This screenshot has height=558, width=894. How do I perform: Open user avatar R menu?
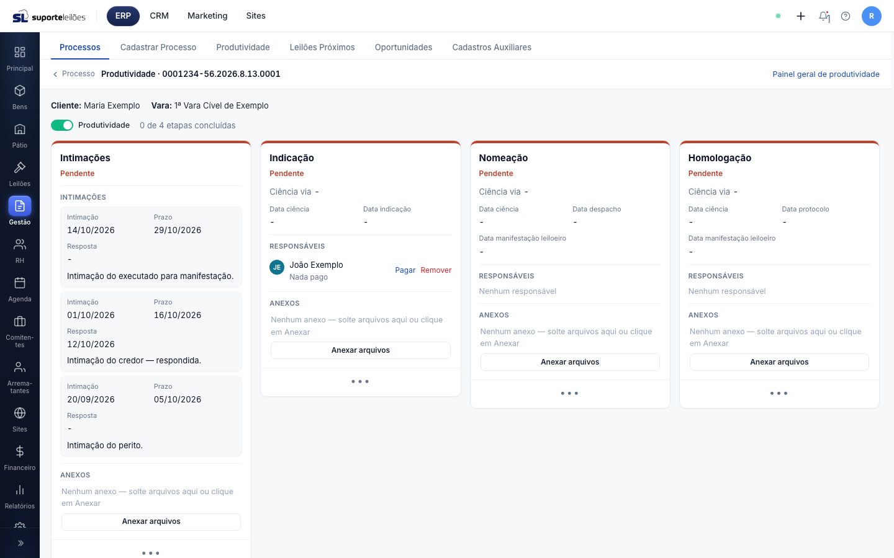(x=872, y=16)
